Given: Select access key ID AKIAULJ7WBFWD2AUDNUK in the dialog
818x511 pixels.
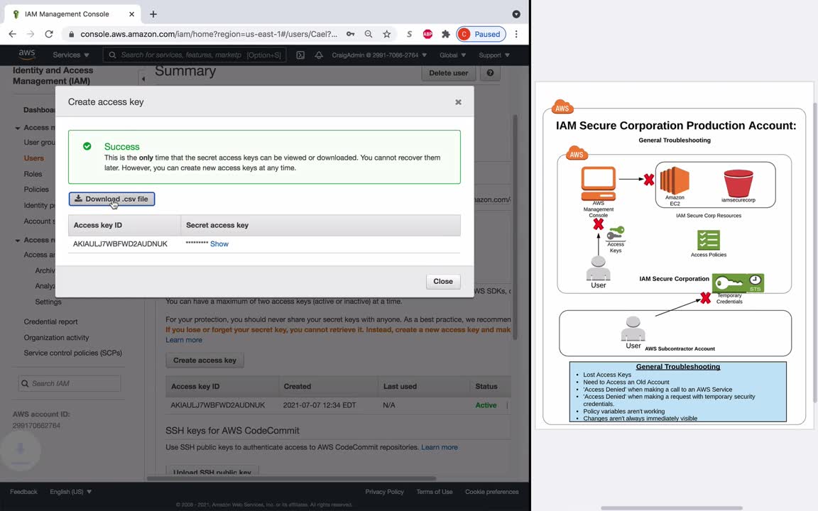Looking at the screenshot, I should pos(120,243).
